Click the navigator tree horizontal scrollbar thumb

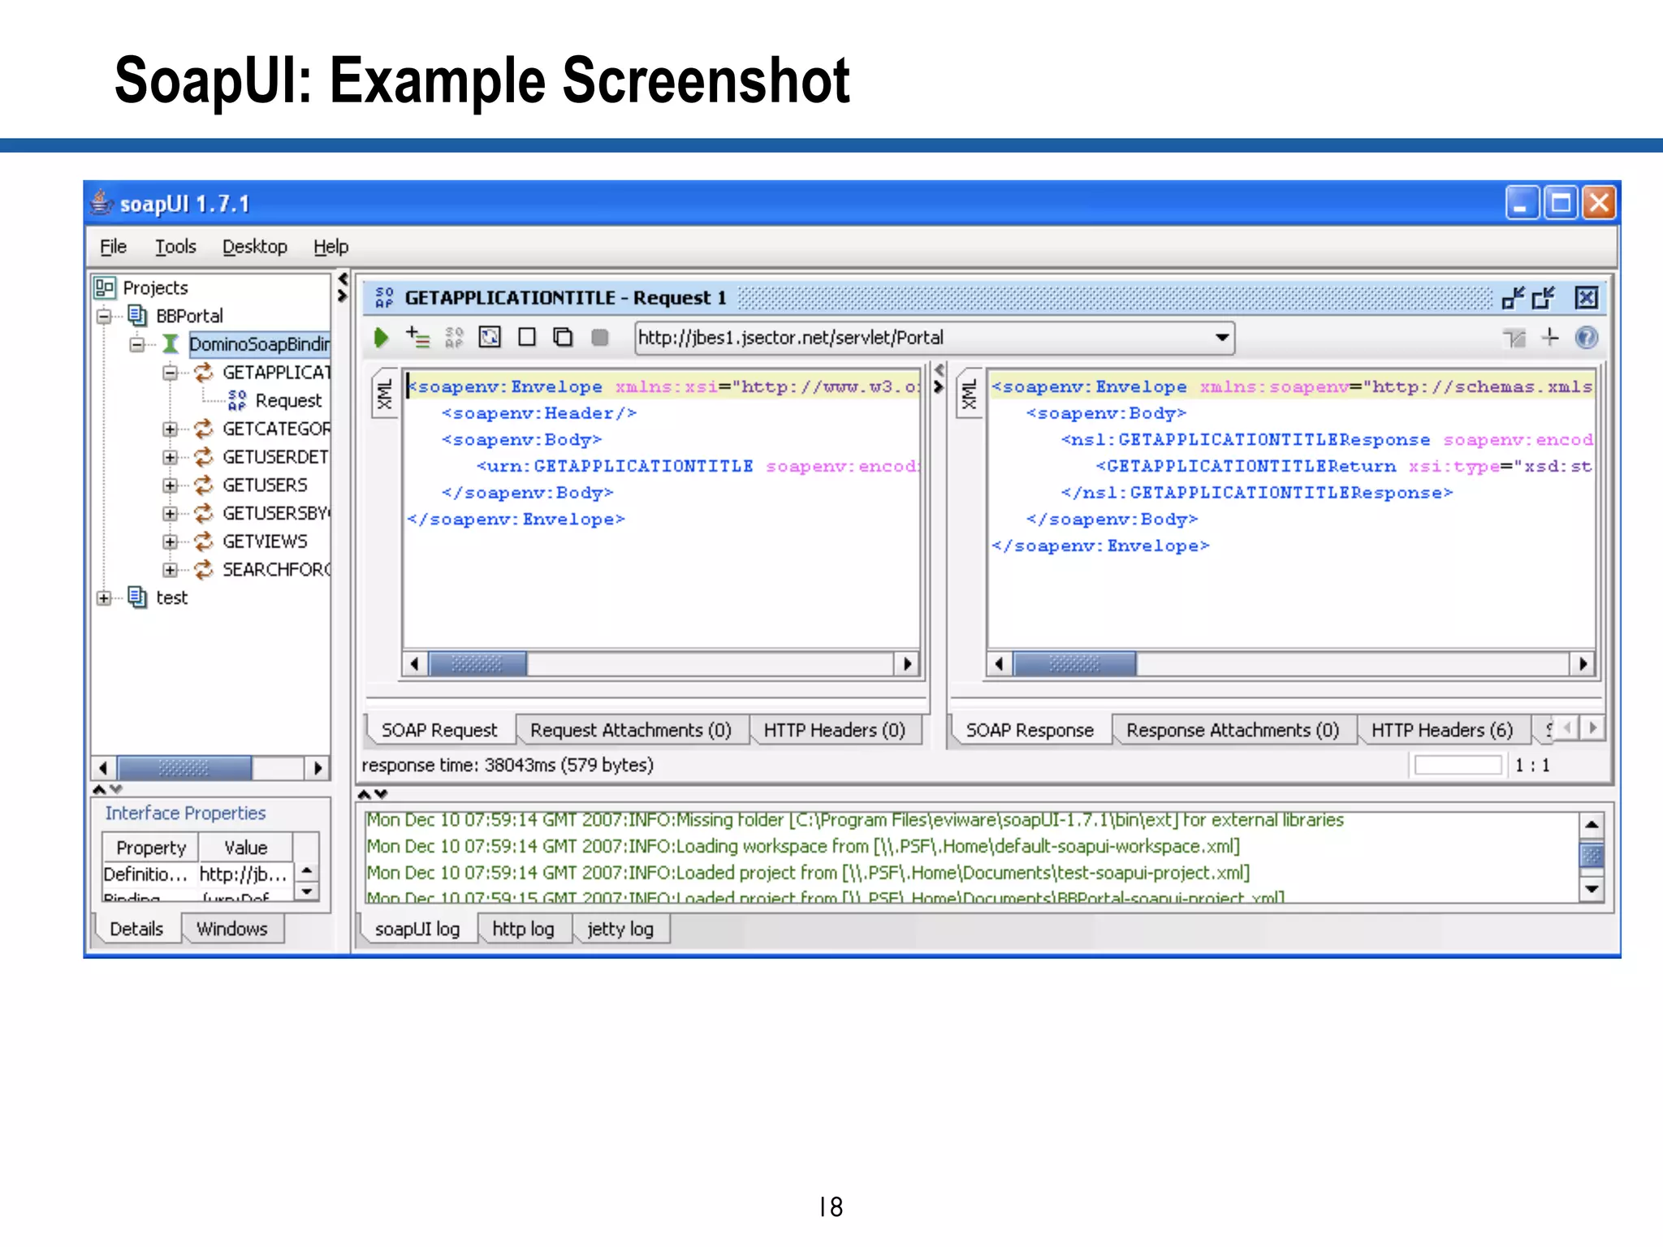(x=184, y=767)
